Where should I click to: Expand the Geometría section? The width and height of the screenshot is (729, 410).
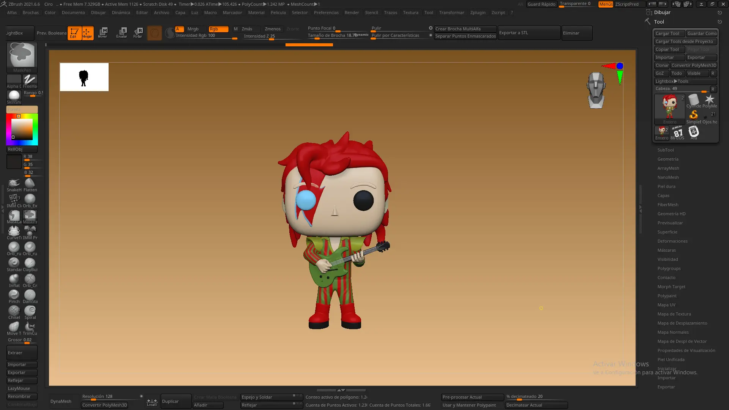[668, 159]
